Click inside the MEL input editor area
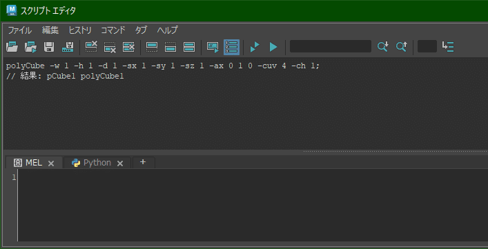This screenshot has height=249, width=488. tap(252, 205)
